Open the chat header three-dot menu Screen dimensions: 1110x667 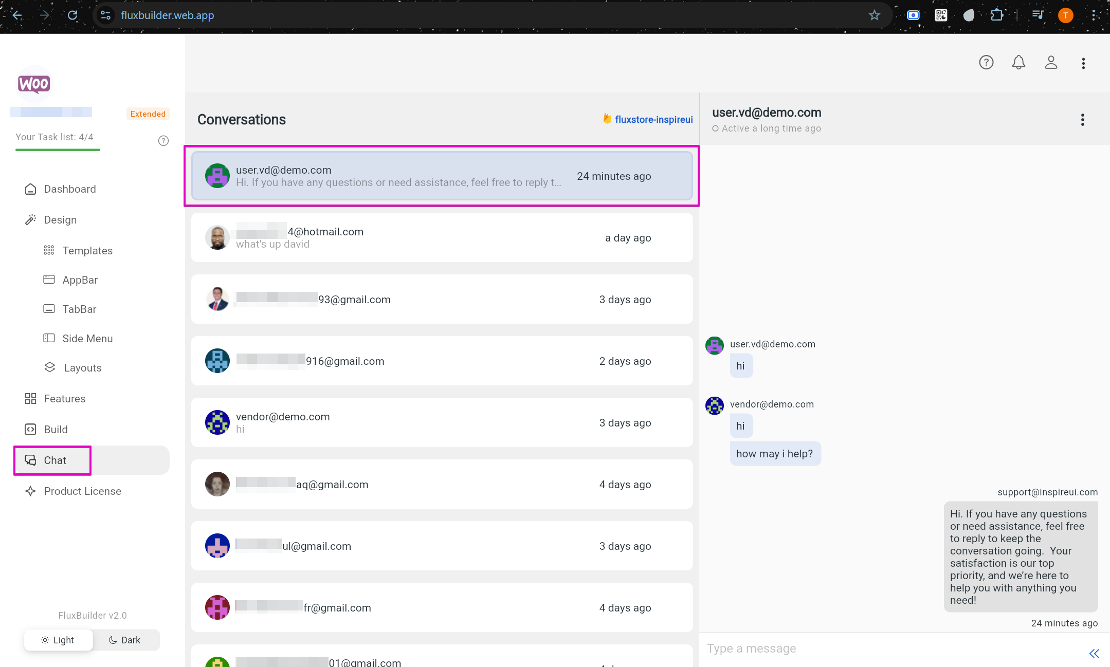pos(1082,120)
